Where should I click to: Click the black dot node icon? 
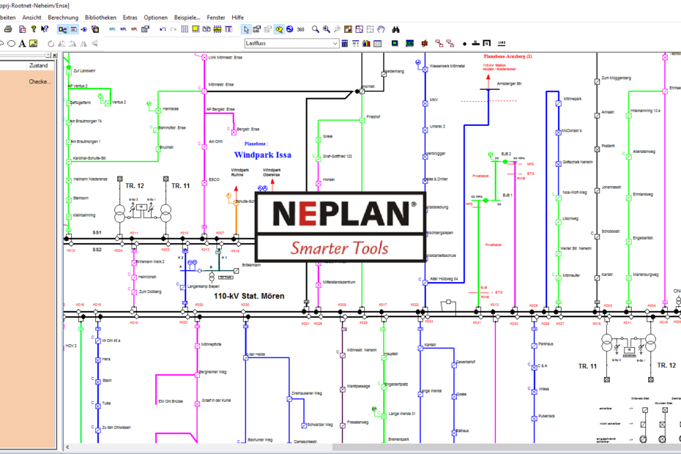[x=465, y=44]
